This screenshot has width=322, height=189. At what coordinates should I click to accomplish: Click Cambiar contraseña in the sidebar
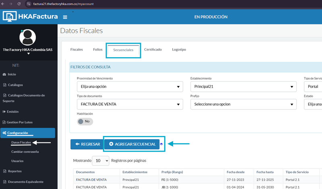point(25,152)
